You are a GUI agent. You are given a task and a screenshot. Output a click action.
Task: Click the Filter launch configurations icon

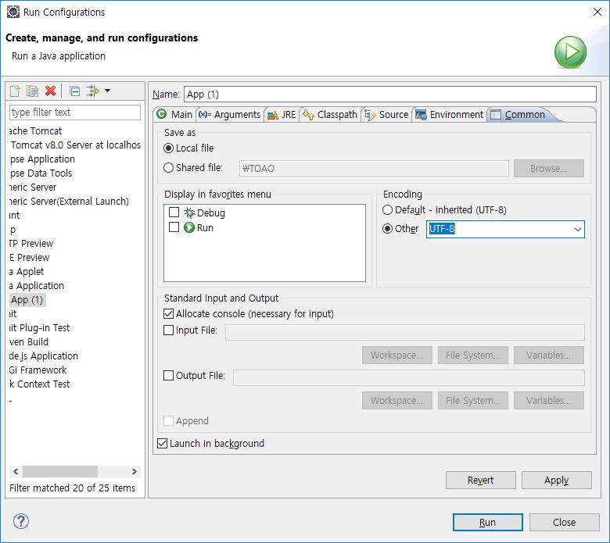[93, 91]
